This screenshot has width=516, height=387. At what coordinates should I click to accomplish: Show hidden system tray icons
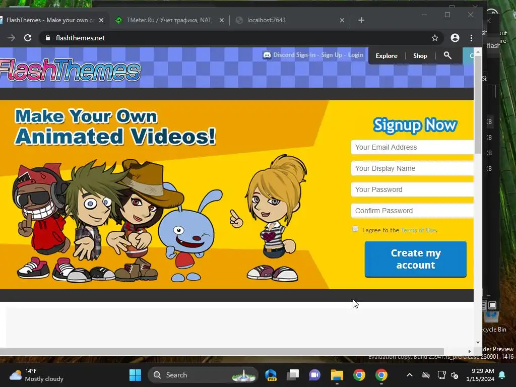pyautogui.click(x=410, y=375)
